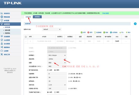The width and height of the screenshot is (139, 95).
Task: Click the 设置 column header
Action: click(x=126, y=37)
